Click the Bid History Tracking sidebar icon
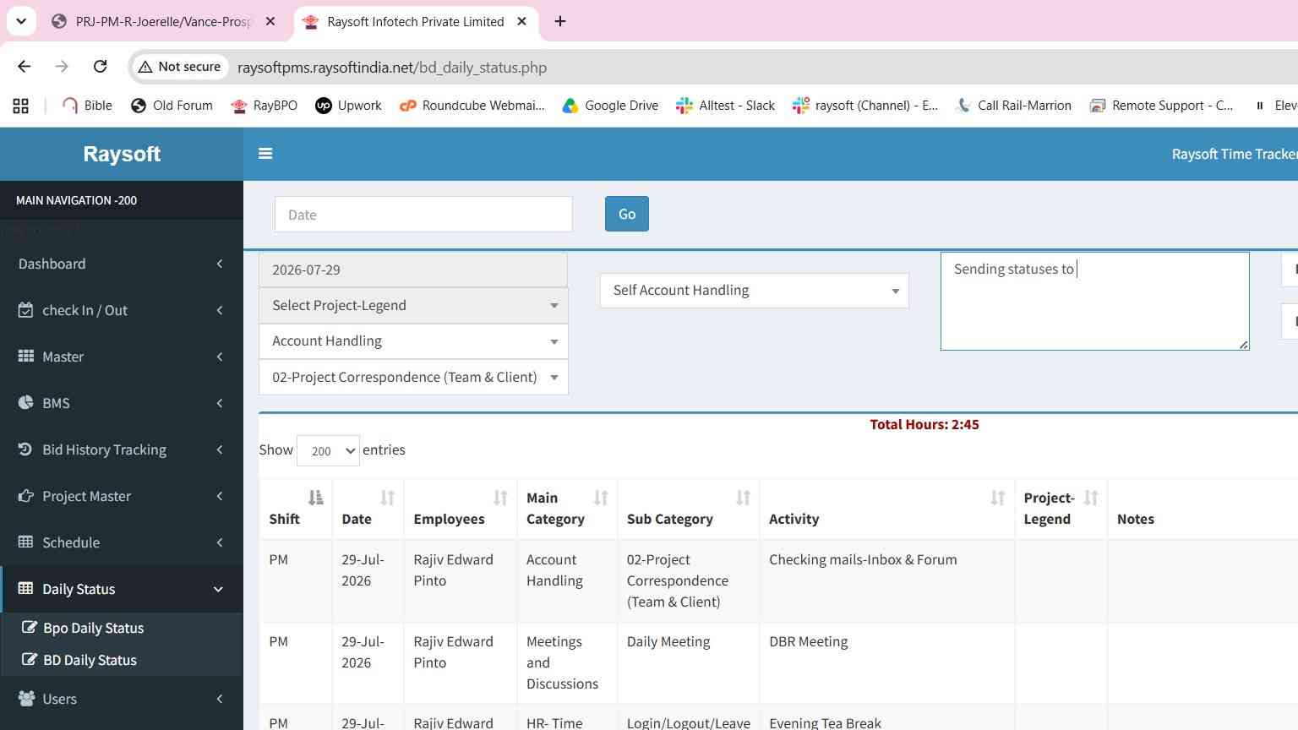The image size is (1298, 730). [x=25, y=449]
